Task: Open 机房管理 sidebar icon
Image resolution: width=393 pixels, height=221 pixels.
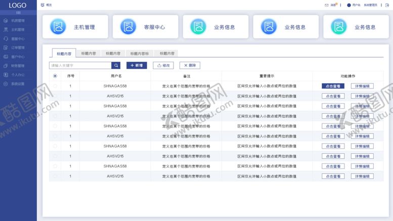Action: (x=6, y=21)
